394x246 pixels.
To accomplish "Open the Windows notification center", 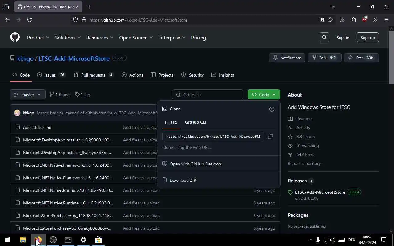I will coord(384,240).
